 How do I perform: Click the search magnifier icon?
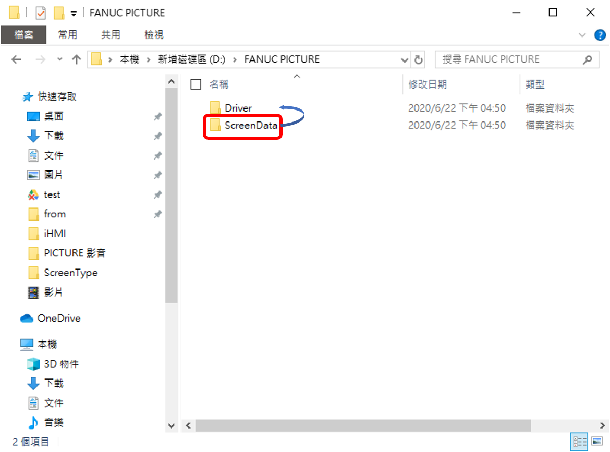point(588,59)
